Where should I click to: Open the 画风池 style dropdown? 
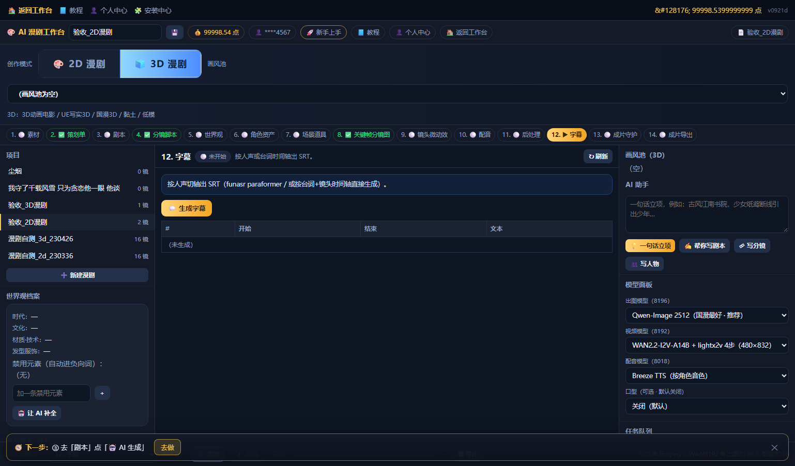click(x=398, y=94)
